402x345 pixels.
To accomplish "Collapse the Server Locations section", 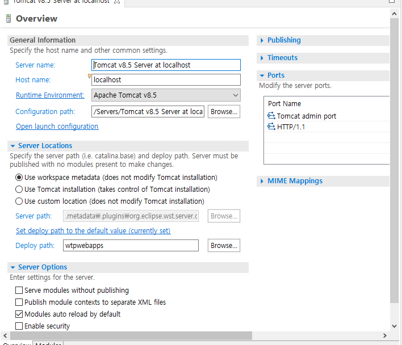I will coord(12,146).
